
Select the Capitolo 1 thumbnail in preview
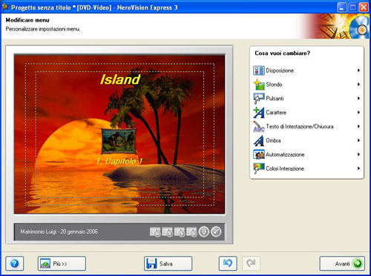(x=119, y=140)
